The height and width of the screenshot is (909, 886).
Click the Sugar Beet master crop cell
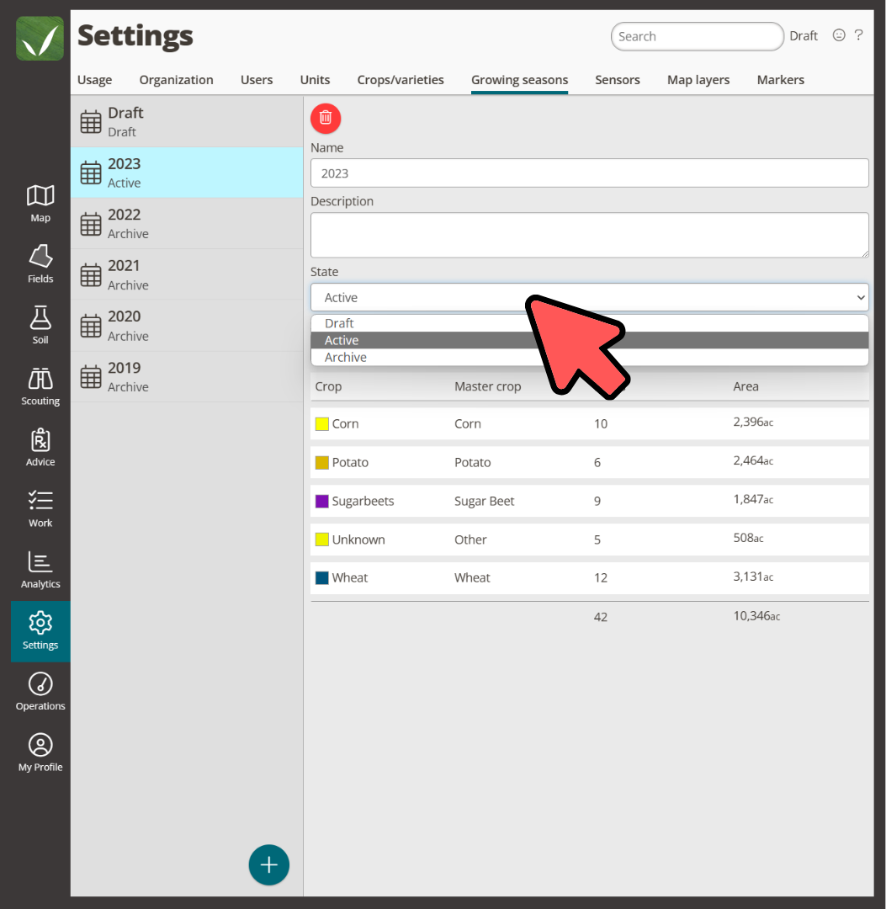tap(484, 501)
